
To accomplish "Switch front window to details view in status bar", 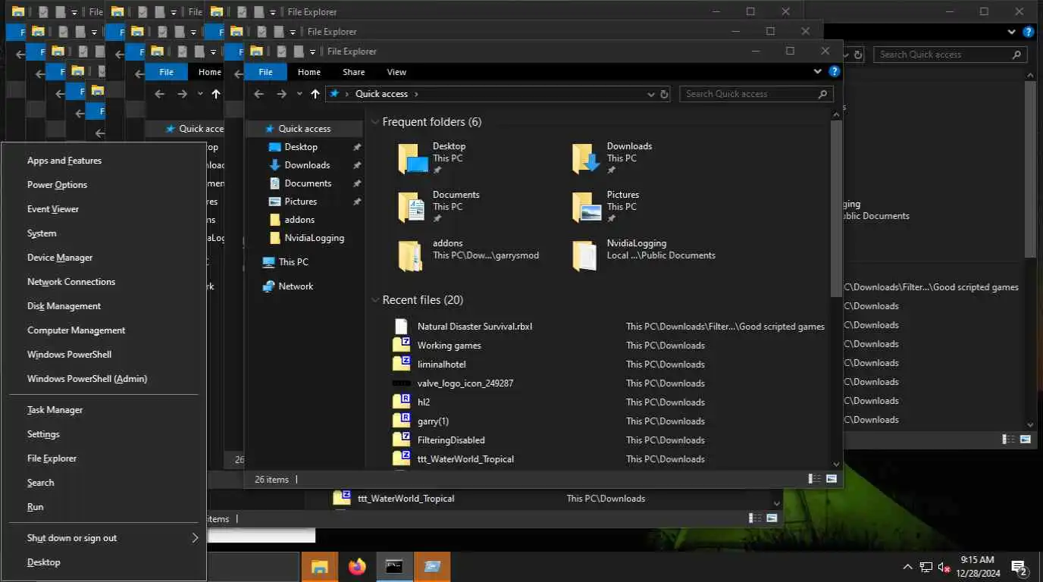I will pos(815,479).
